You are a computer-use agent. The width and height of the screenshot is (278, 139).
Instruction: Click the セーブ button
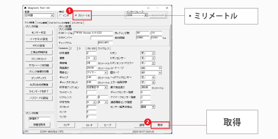pyautogui.click(x=108, y=125)
